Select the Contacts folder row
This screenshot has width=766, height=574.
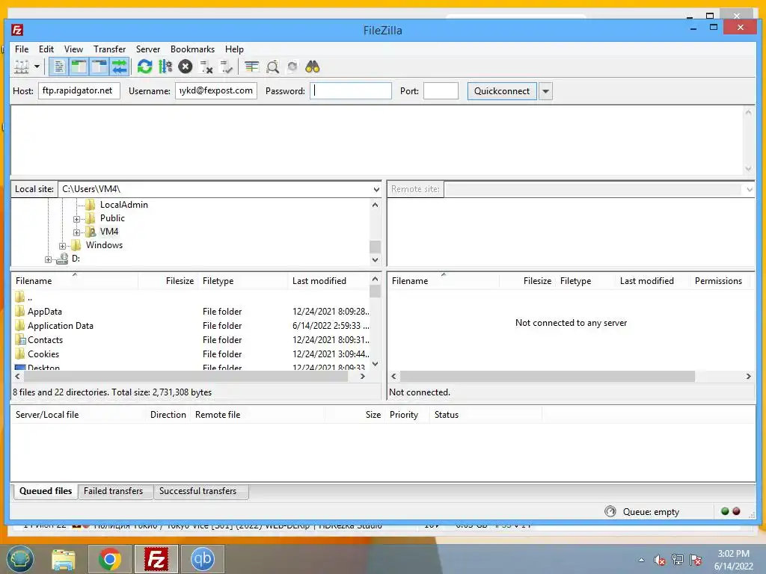(191, 340)
